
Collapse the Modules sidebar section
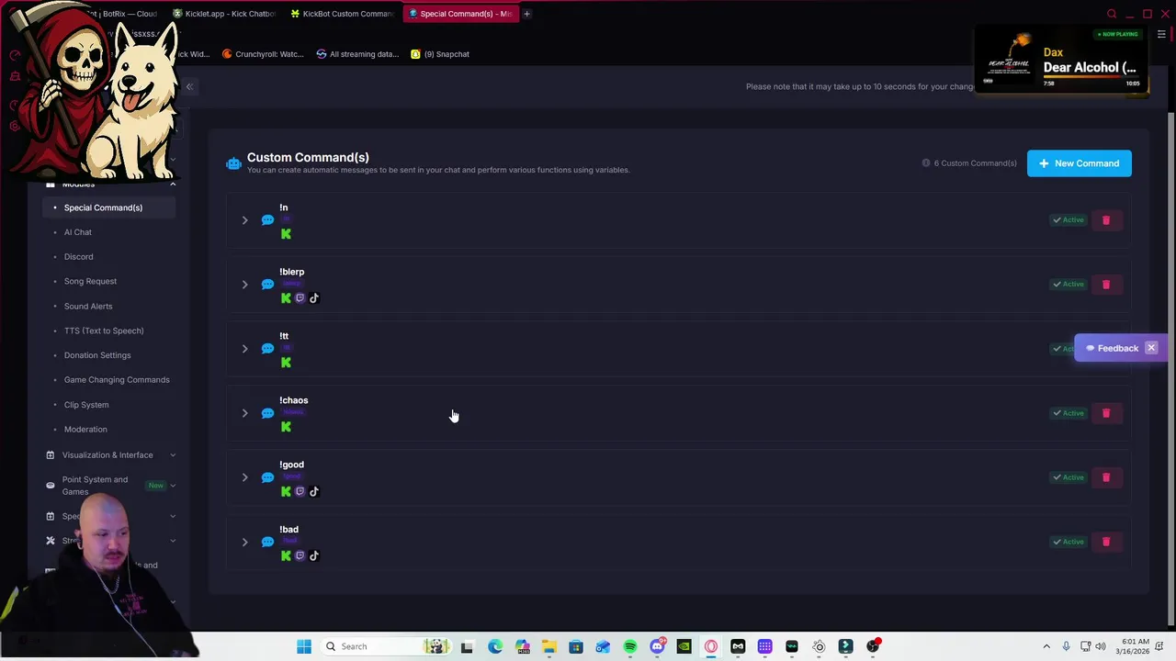[110, 184]
